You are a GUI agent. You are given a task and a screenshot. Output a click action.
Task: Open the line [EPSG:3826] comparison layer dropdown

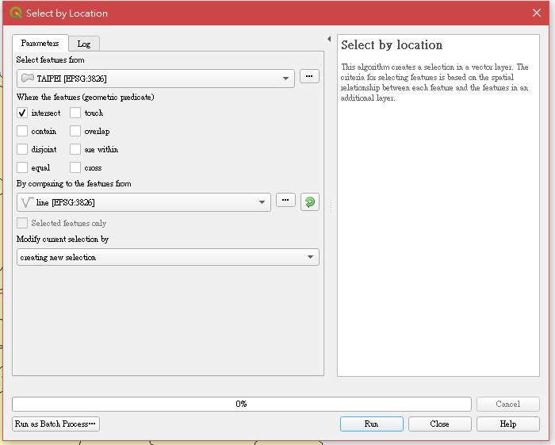click(144, 202)
